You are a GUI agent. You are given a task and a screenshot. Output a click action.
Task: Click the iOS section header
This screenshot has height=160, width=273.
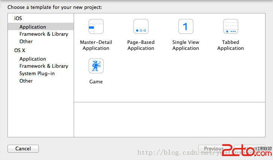tap(18, 18)
